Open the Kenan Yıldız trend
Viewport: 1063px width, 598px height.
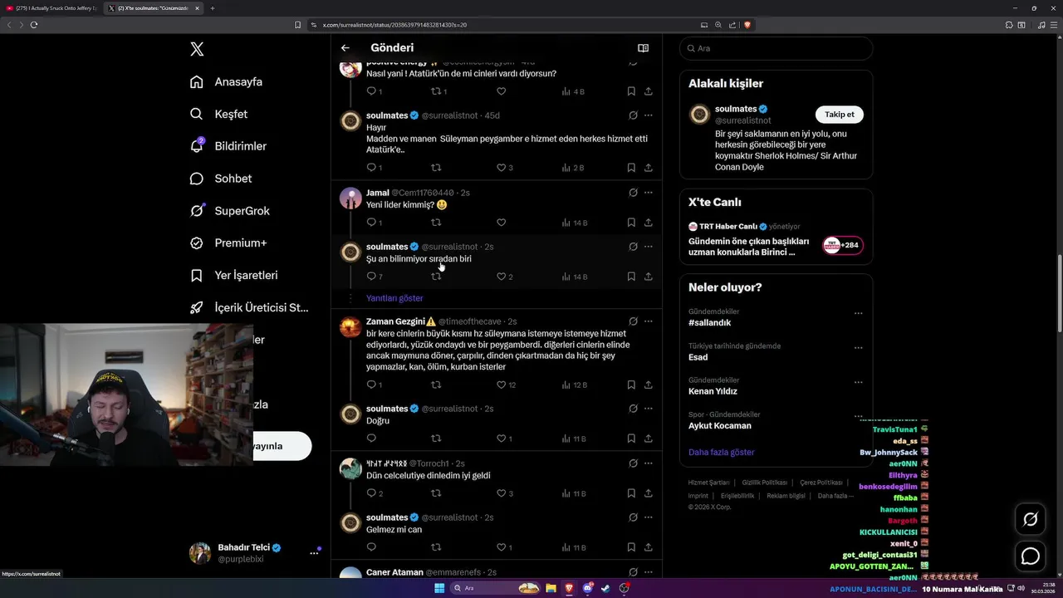pos(713,391)
